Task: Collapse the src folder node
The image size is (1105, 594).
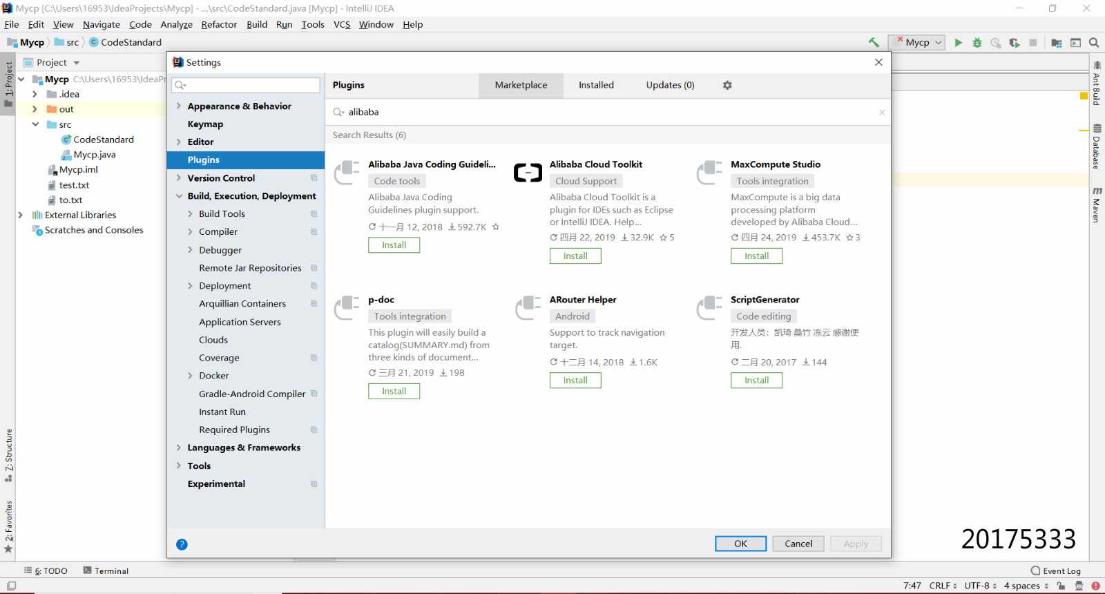Action: pyautogui.click(x=35, y=124)
